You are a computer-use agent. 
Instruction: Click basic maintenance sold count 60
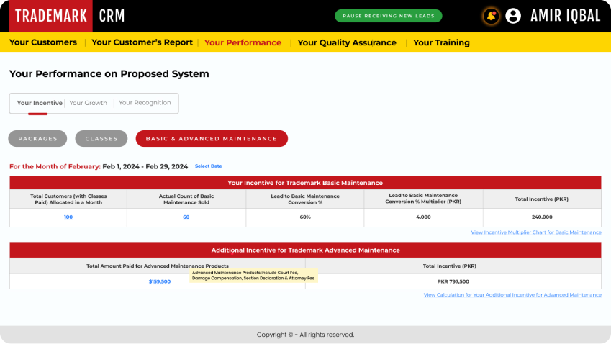click(186, 217)
